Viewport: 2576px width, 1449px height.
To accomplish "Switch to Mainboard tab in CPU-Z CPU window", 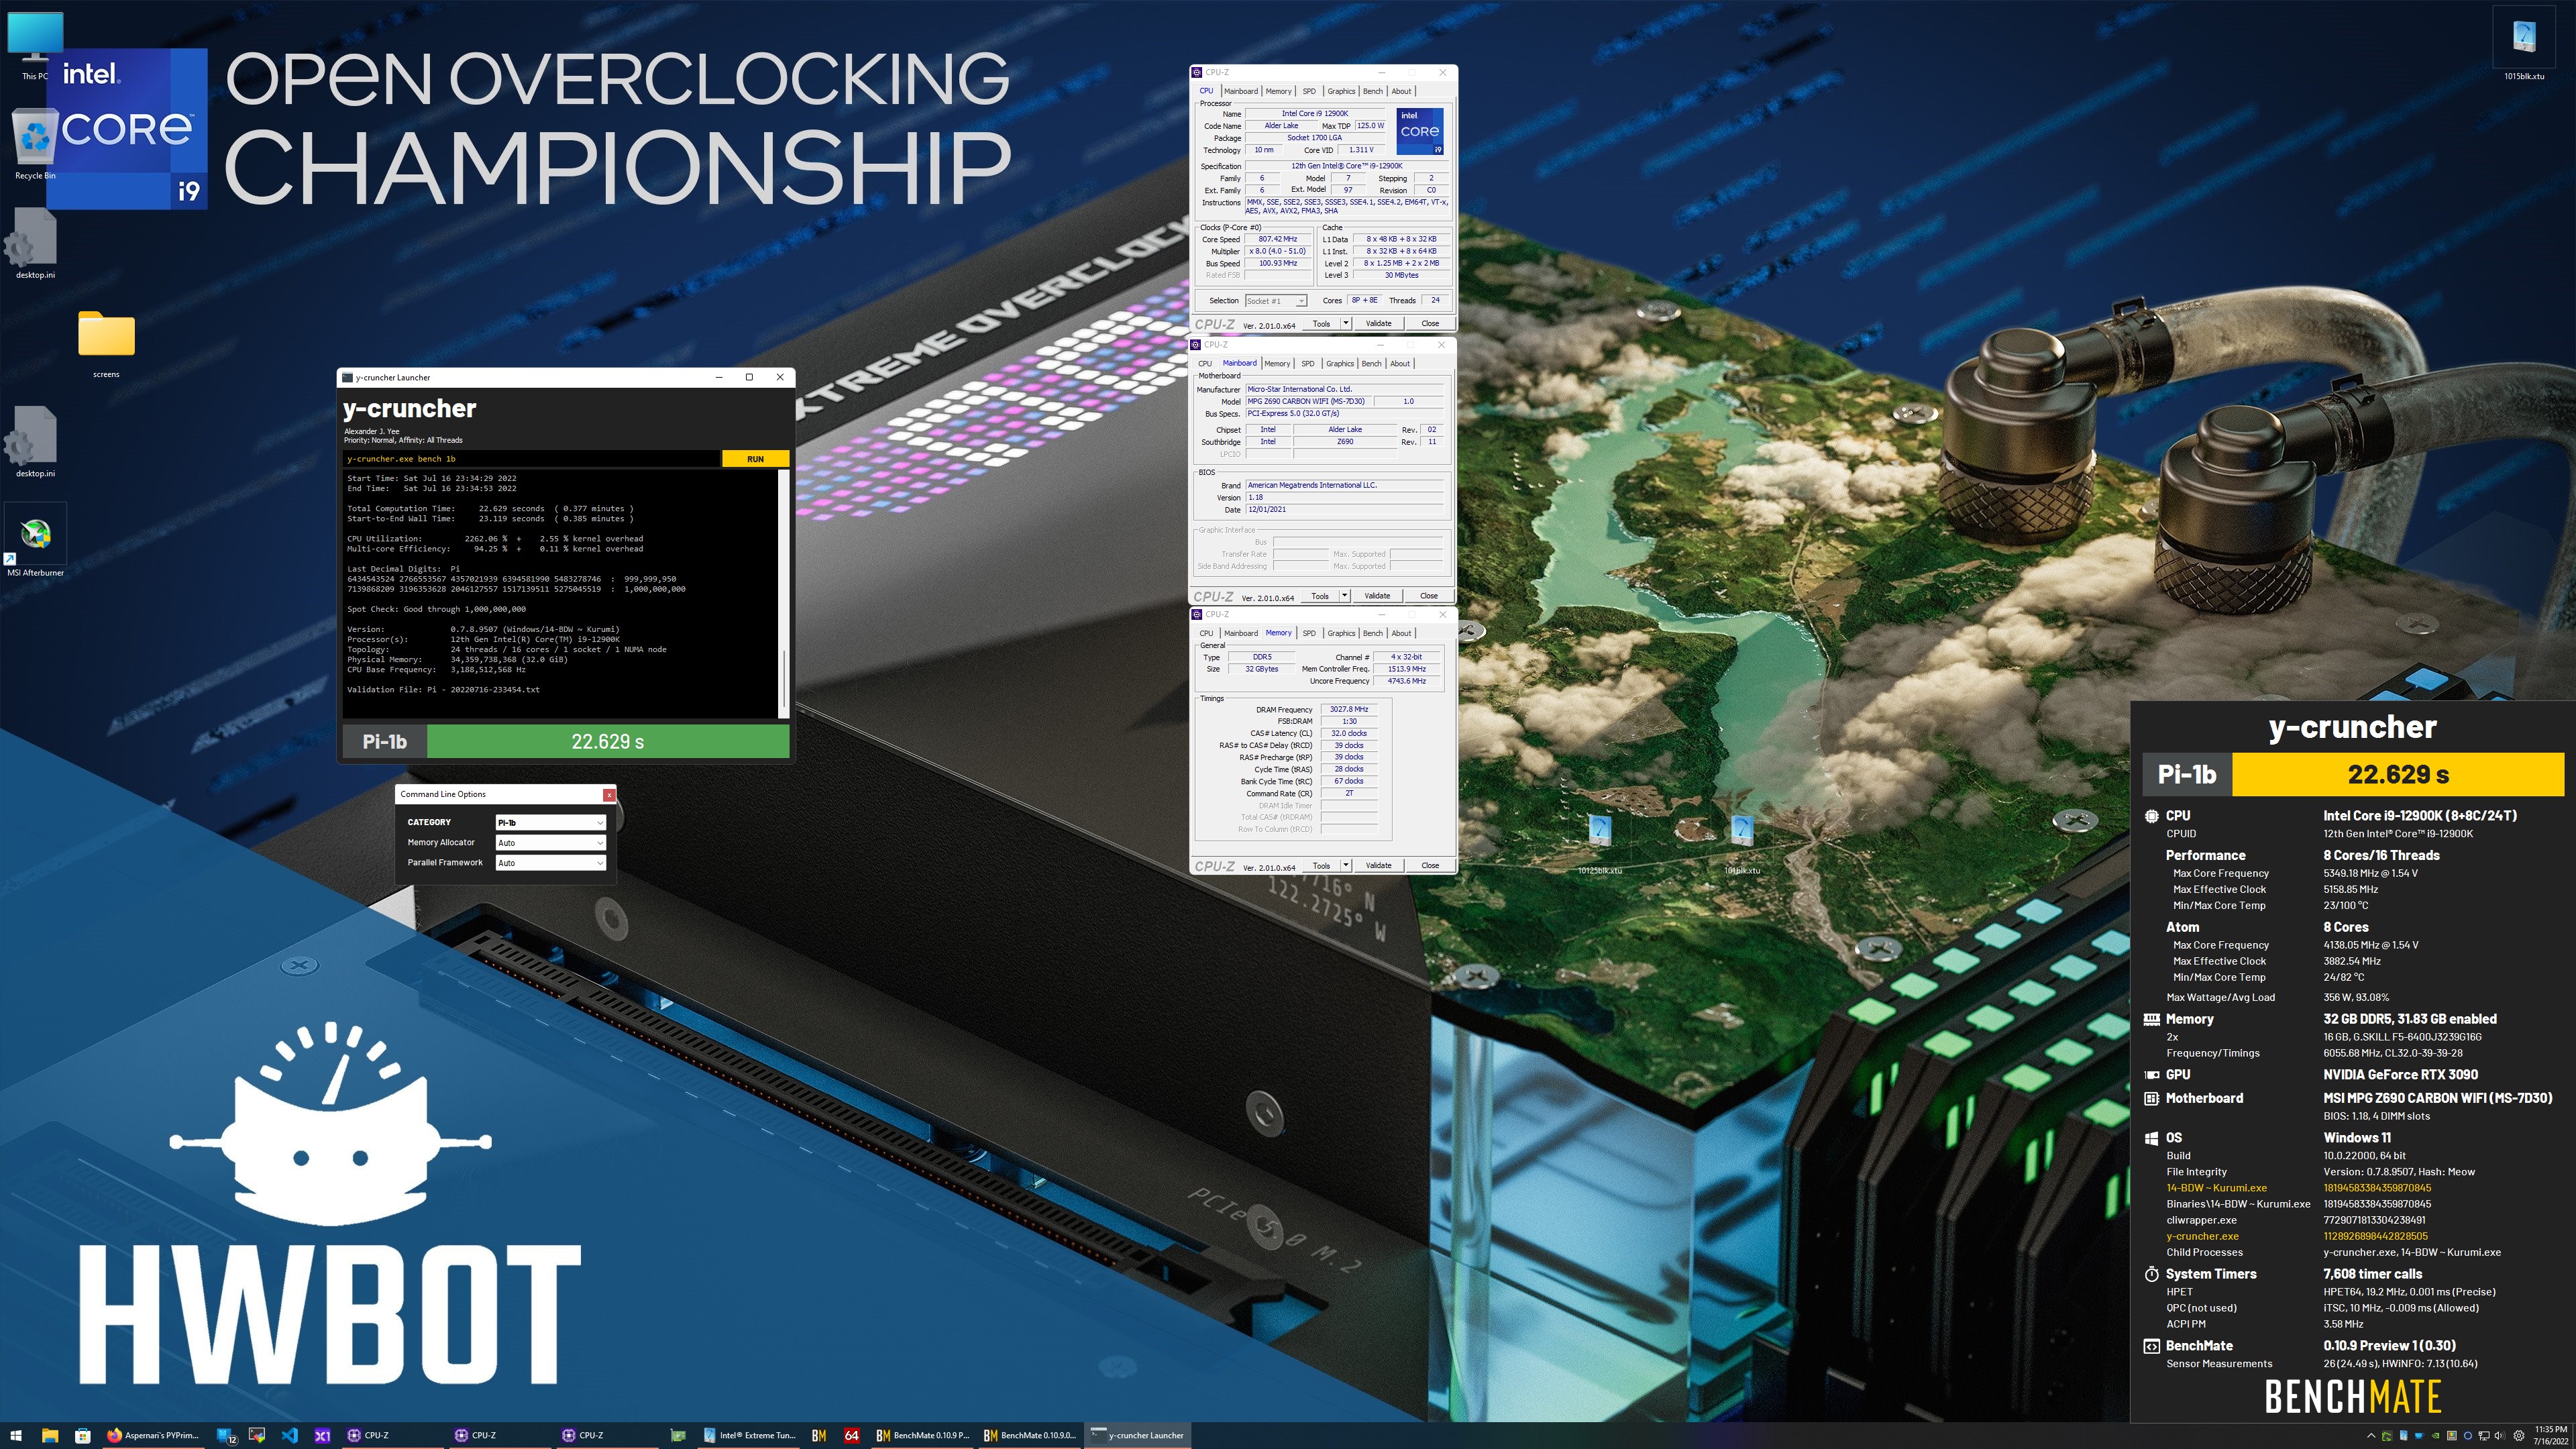I will pos(1241,91).
